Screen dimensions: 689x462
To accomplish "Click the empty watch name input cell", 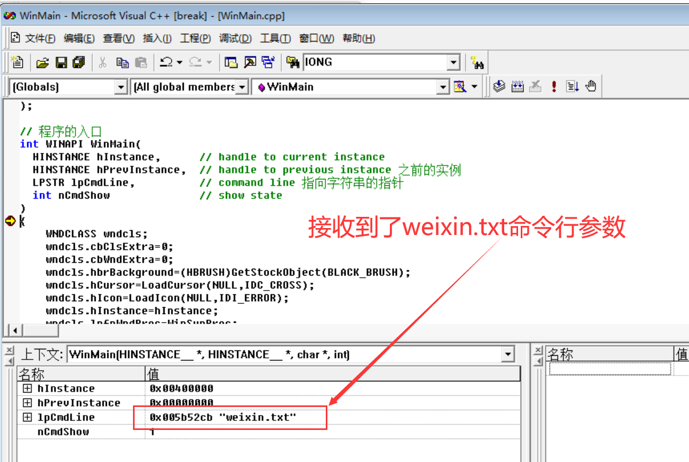I will 610,369.
